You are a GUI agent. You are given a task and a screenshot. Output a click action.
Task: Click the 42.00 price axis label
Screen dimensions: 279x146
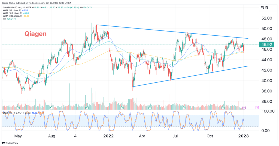click(x=266, y=70)
